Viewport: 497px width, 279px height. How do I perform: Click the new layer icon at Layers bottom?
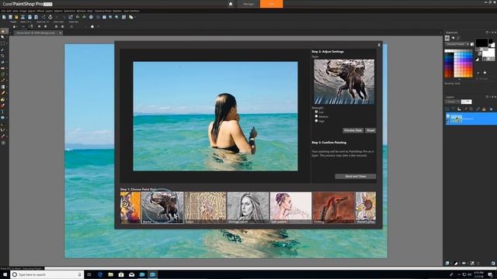(447, 263)
